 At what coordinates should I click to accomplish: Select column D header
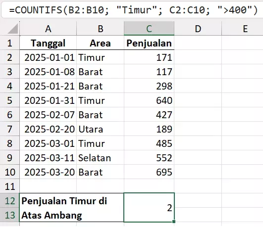(x=198, y=29)
